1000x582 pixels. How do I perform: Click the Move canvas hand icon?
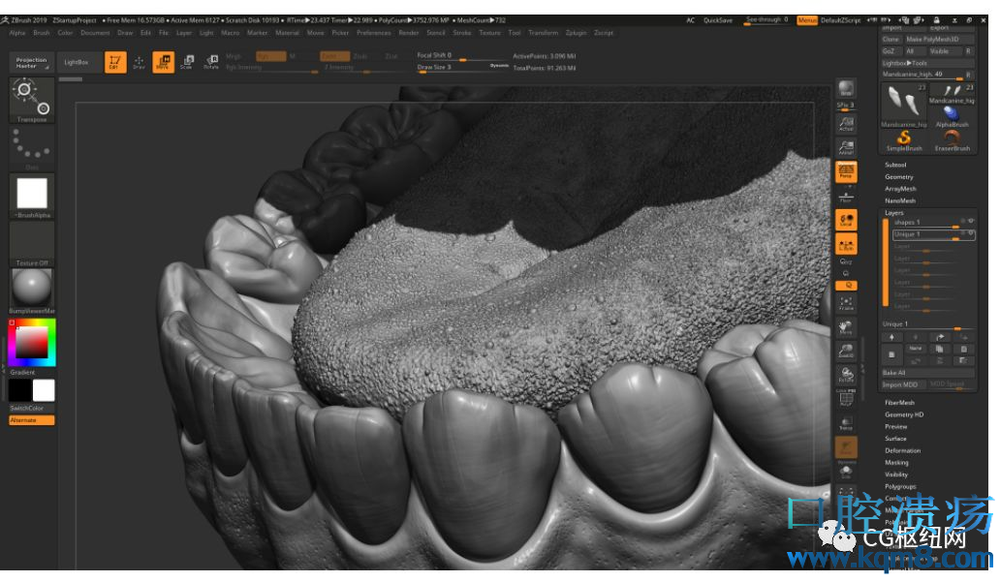[x=846, y=327]
